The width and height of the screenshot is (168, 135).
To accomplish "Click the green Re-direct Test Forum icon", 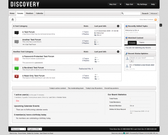I will (16, 69).
